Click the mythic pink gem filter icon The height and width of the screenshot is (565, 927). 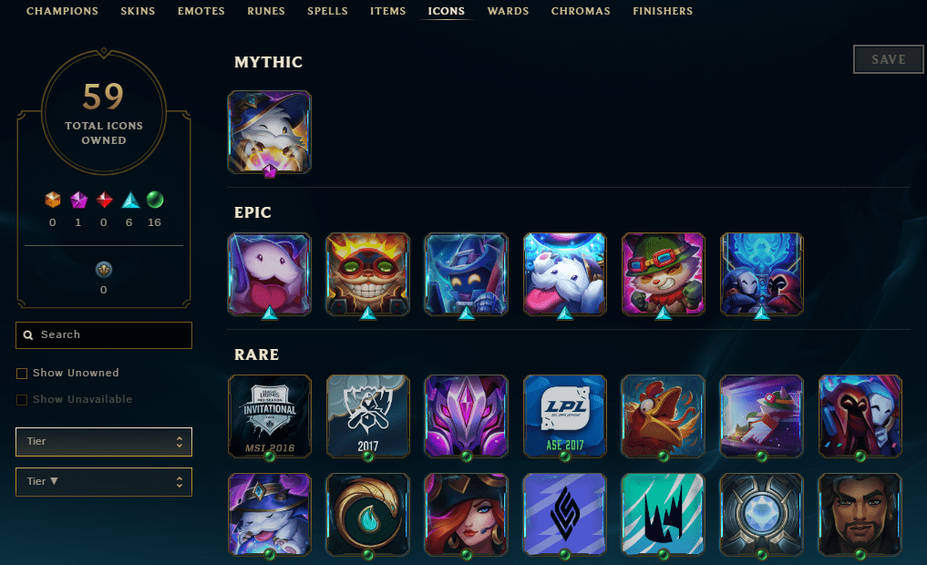click(78, 200)
